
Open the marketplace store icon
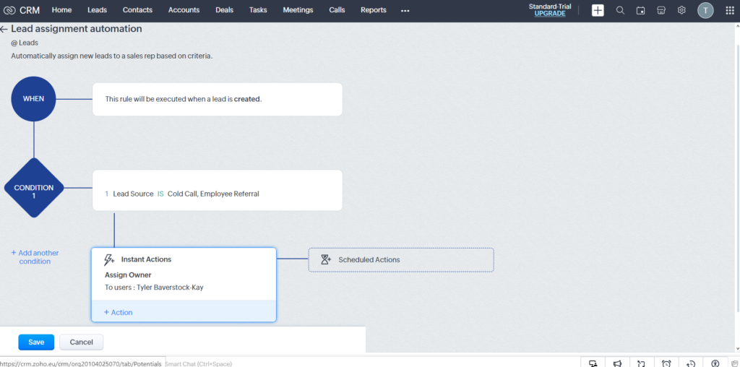pyautogui.click(x=661, y=10)
